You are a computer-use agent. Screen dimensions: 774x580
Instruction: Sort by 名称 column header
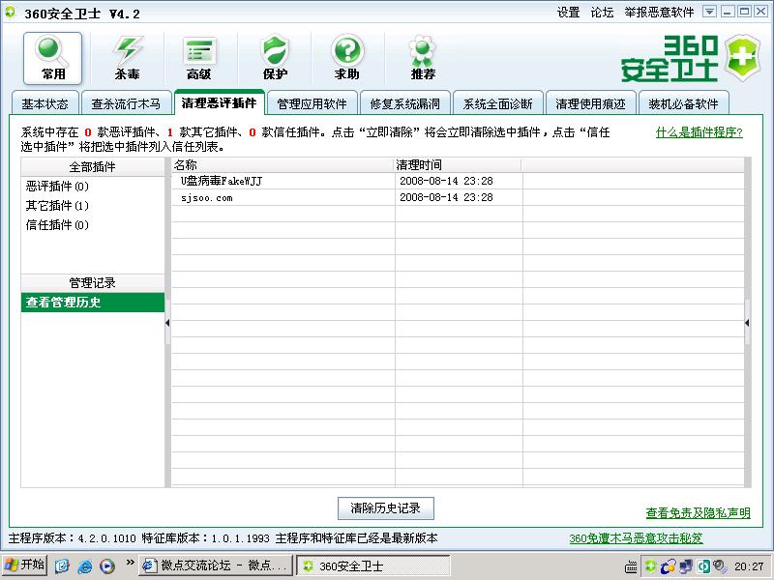[283, 165]
